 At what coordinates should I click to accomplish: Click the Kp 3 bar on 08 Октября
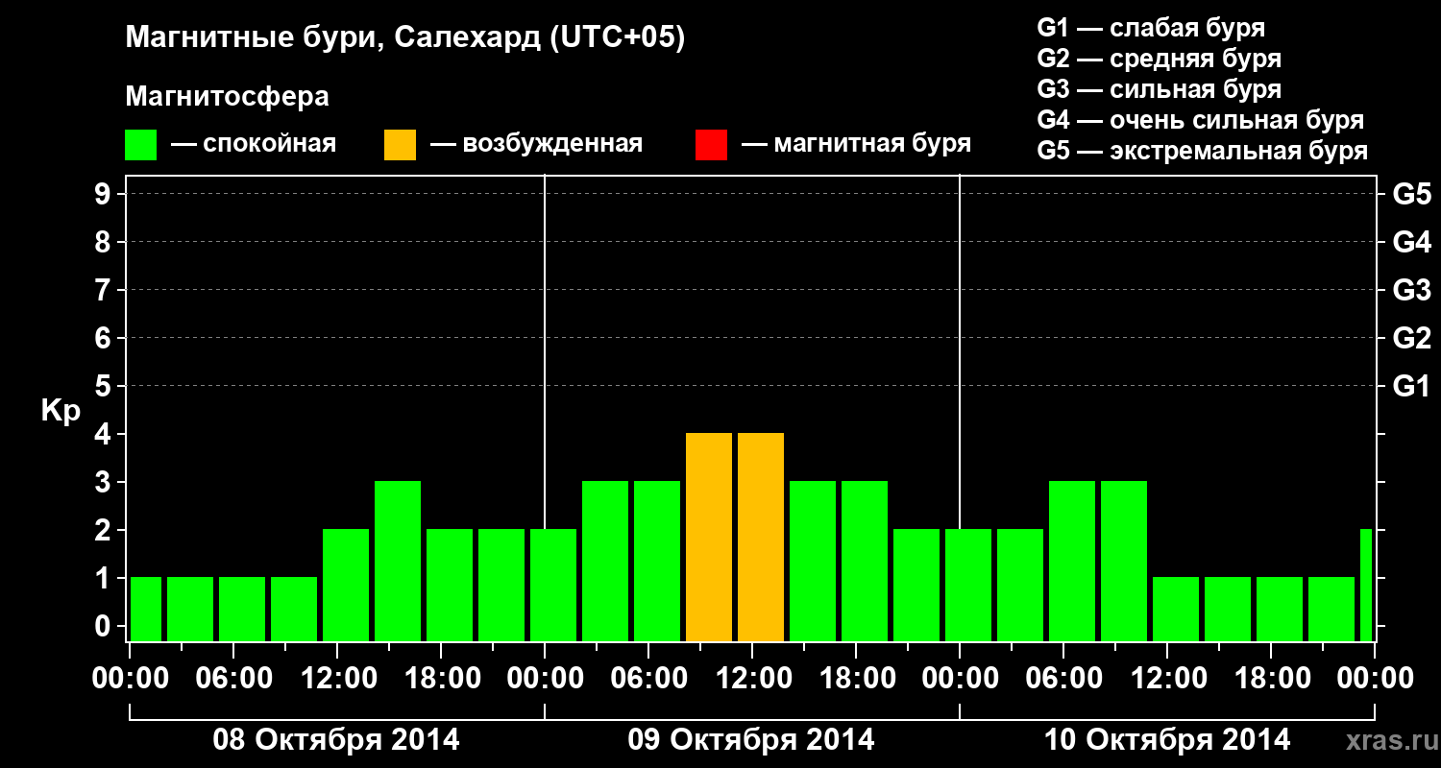click(398, 562)
